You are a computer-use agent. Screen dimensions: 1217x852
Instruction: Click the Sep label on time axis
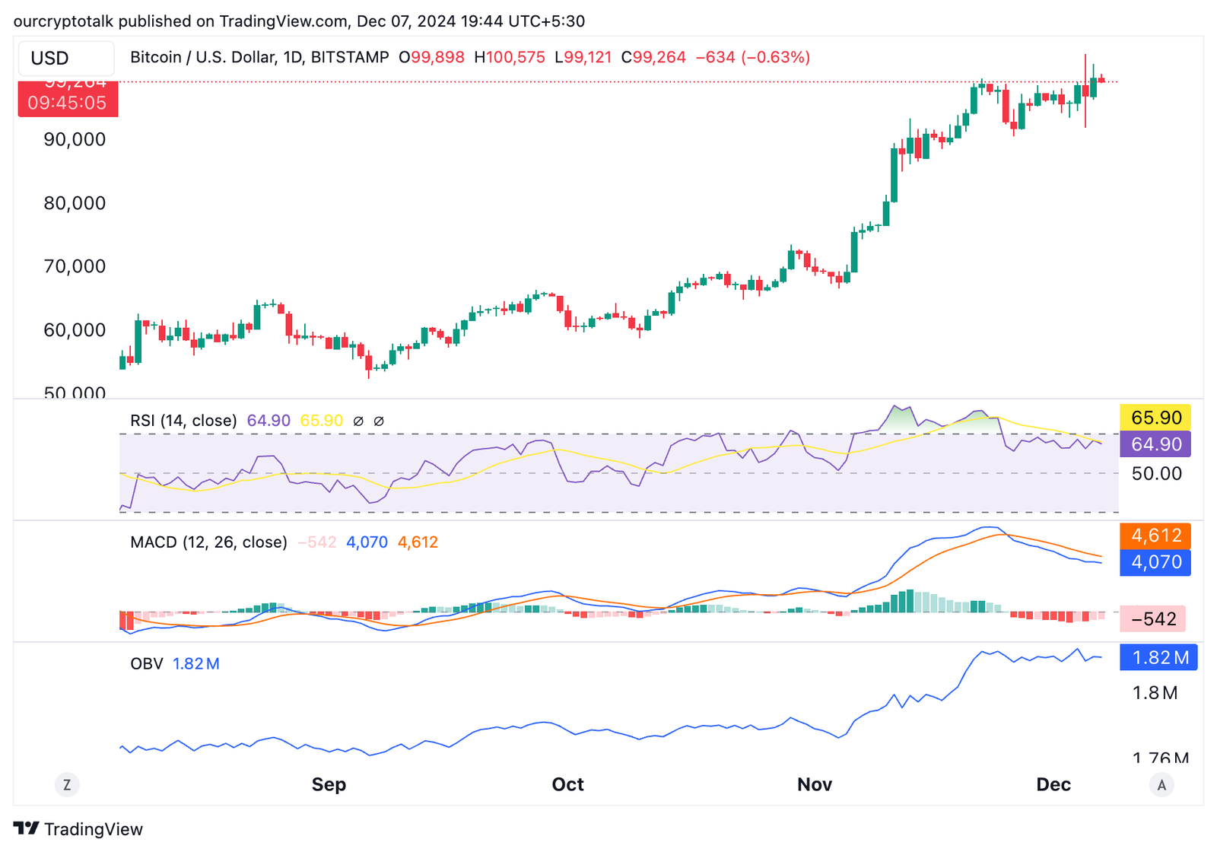pos(329,784)
